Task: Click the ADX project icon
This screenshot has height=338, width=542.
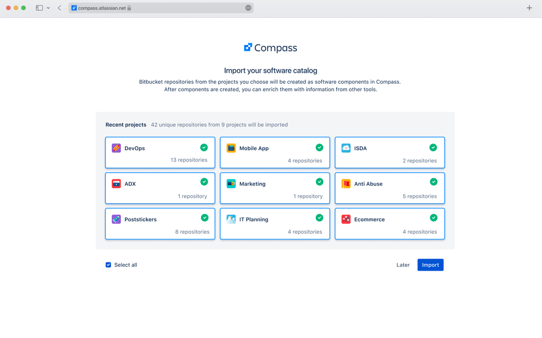Action: [x=116, y=184]
